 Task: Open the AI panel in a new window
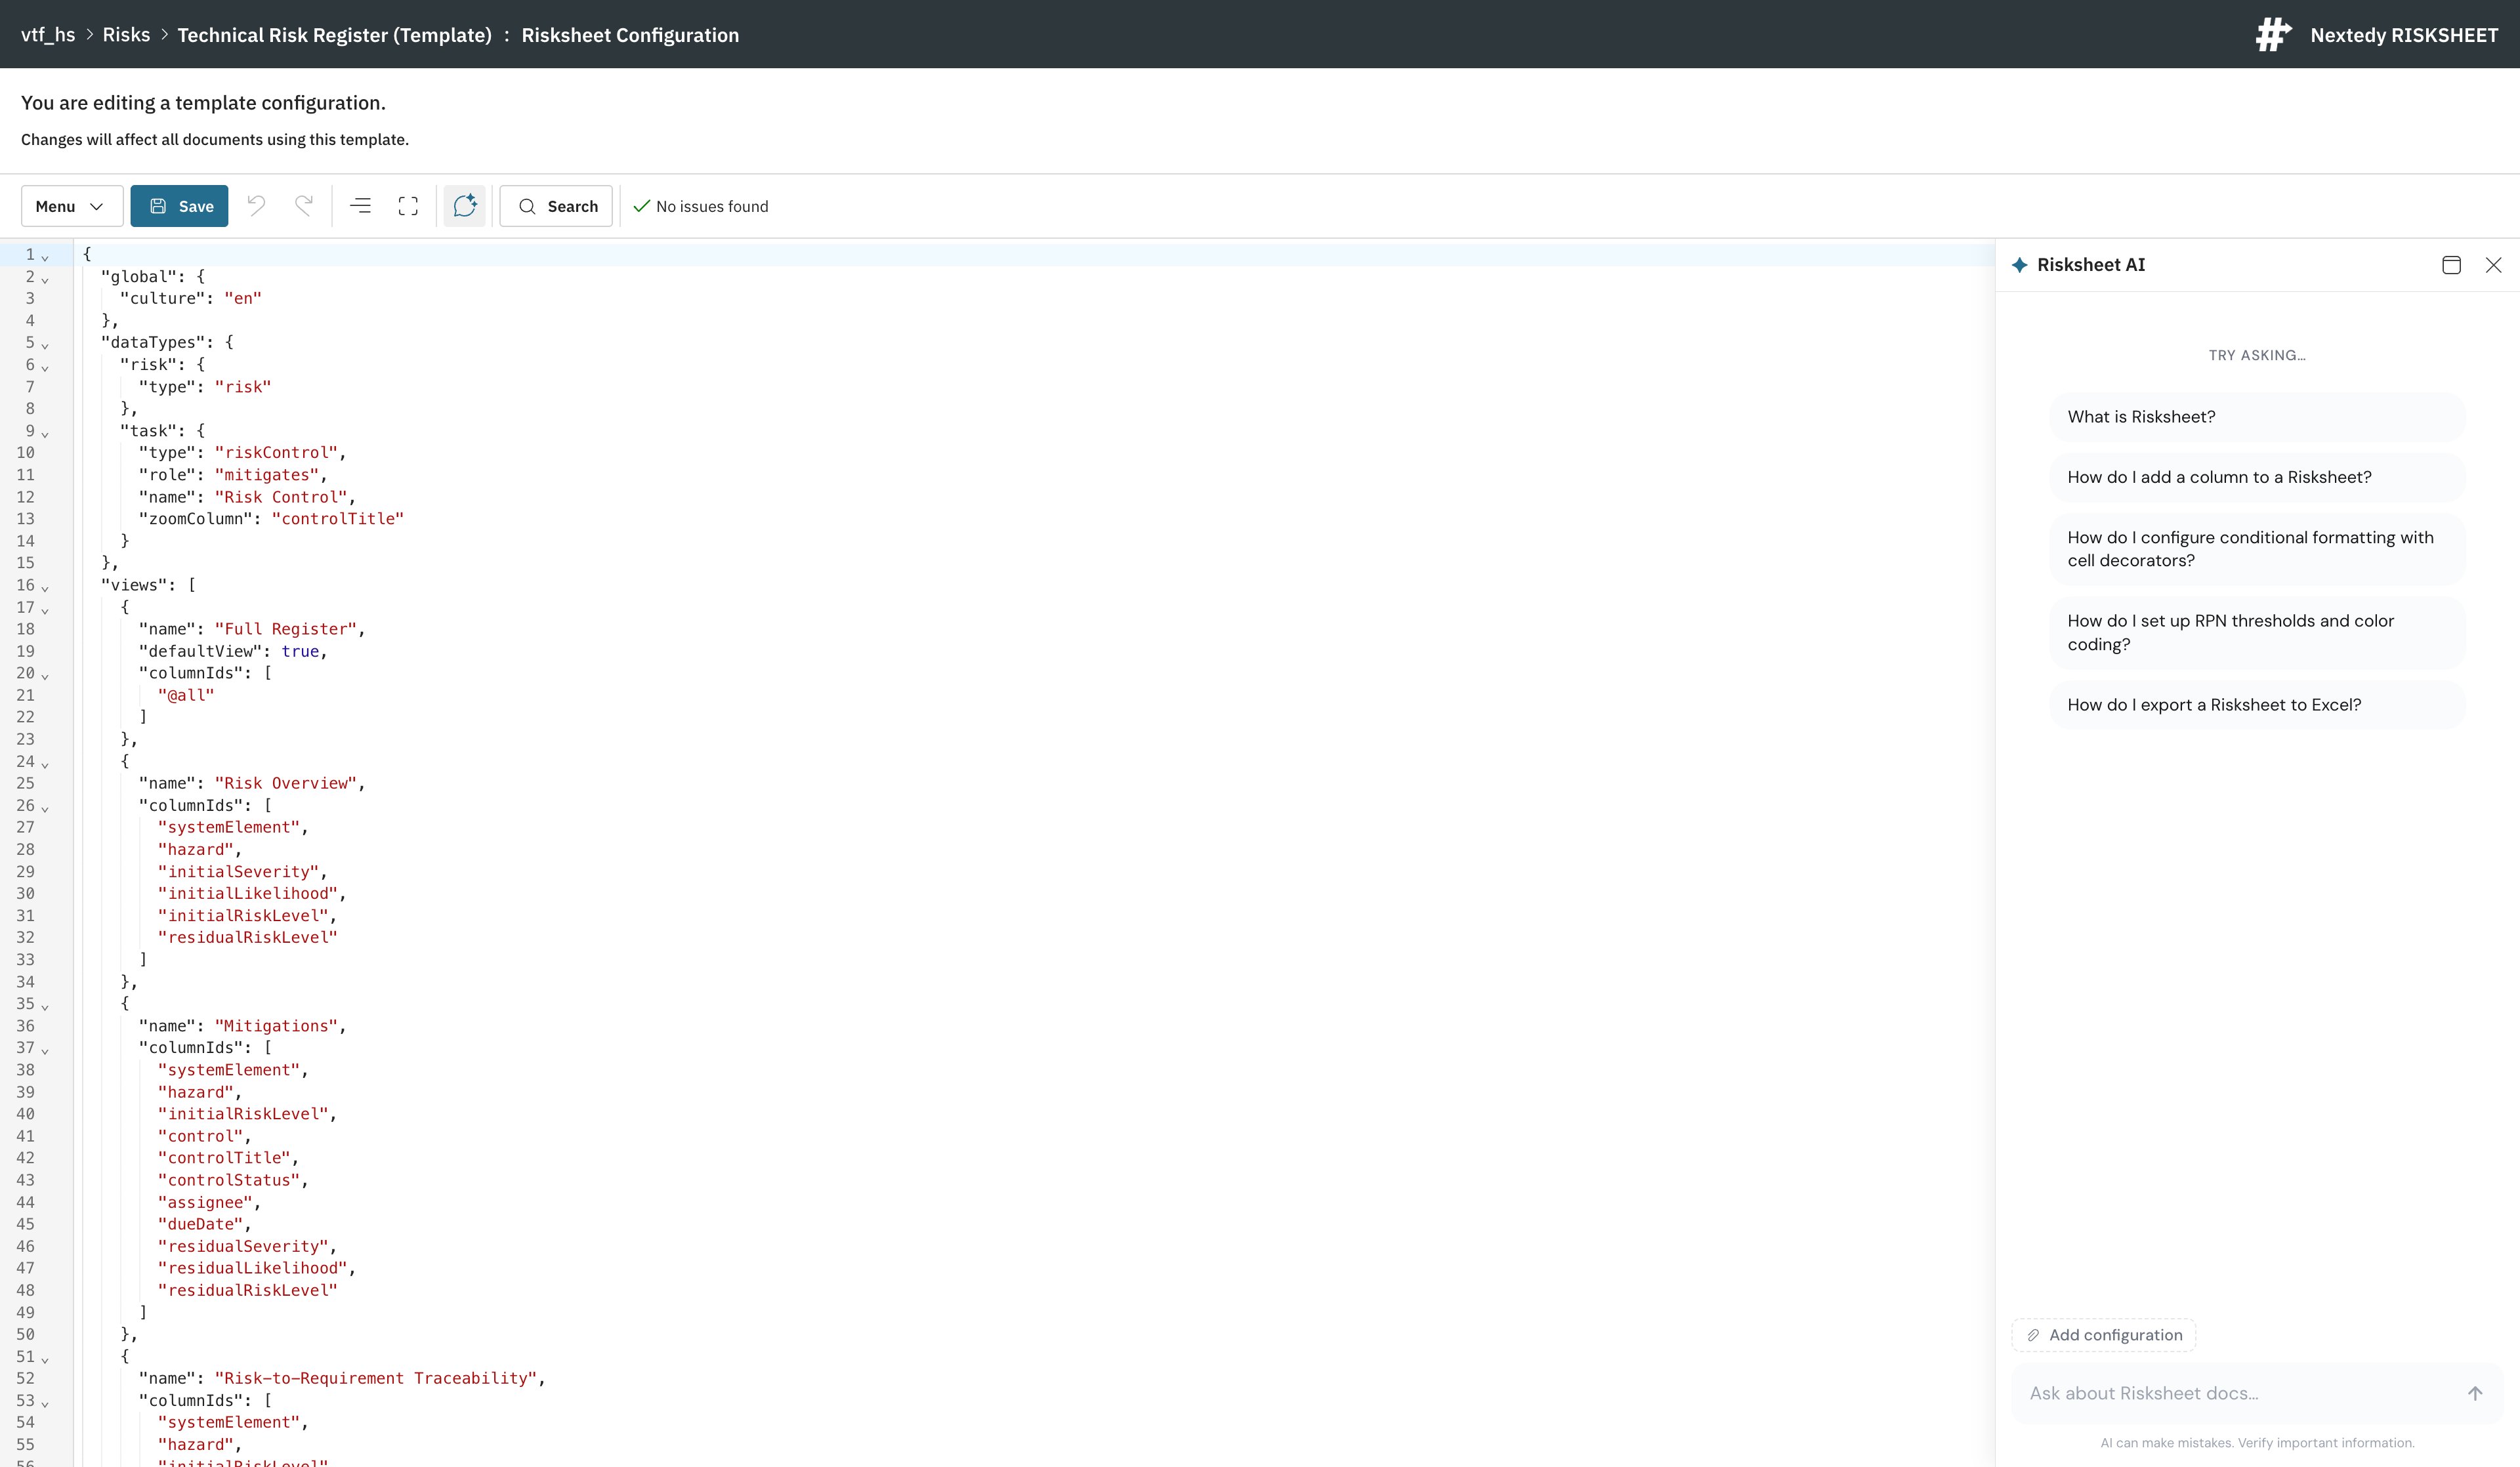[2451, 265]
